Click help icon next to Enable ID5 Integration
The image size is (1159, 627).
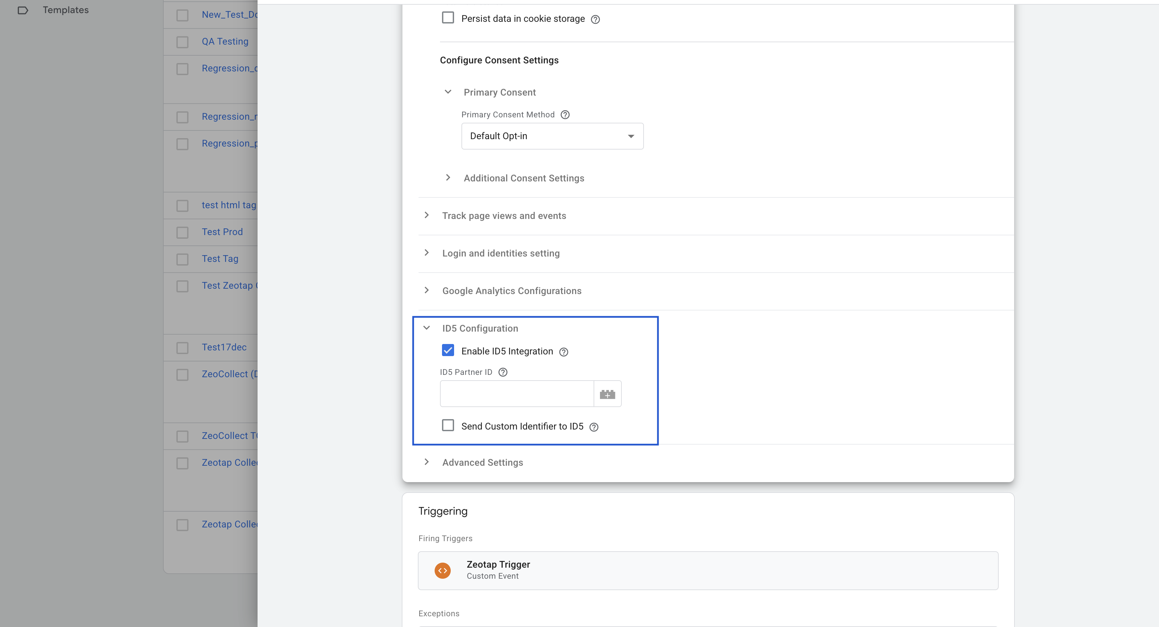click(x=563, y=352)
